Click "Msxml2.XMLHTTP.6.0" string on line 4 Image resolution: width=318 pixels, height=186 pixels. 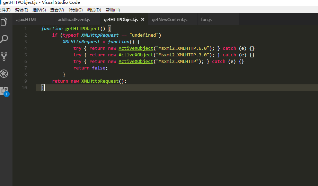click(x=183, y=48)
